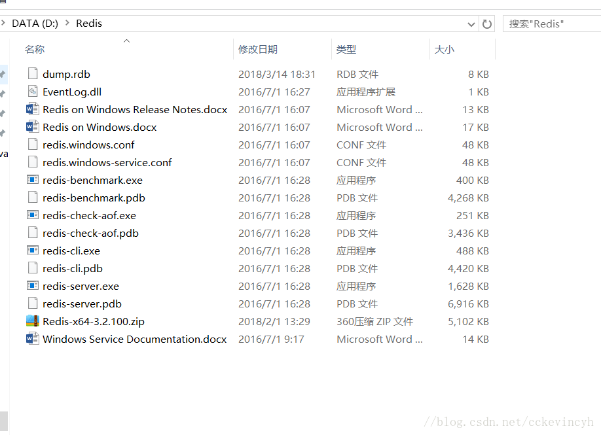Image resolution: width=601 pixels, height=435 pixels.
Task: Select the dump.rdb file name
Action: pos(66,75)
